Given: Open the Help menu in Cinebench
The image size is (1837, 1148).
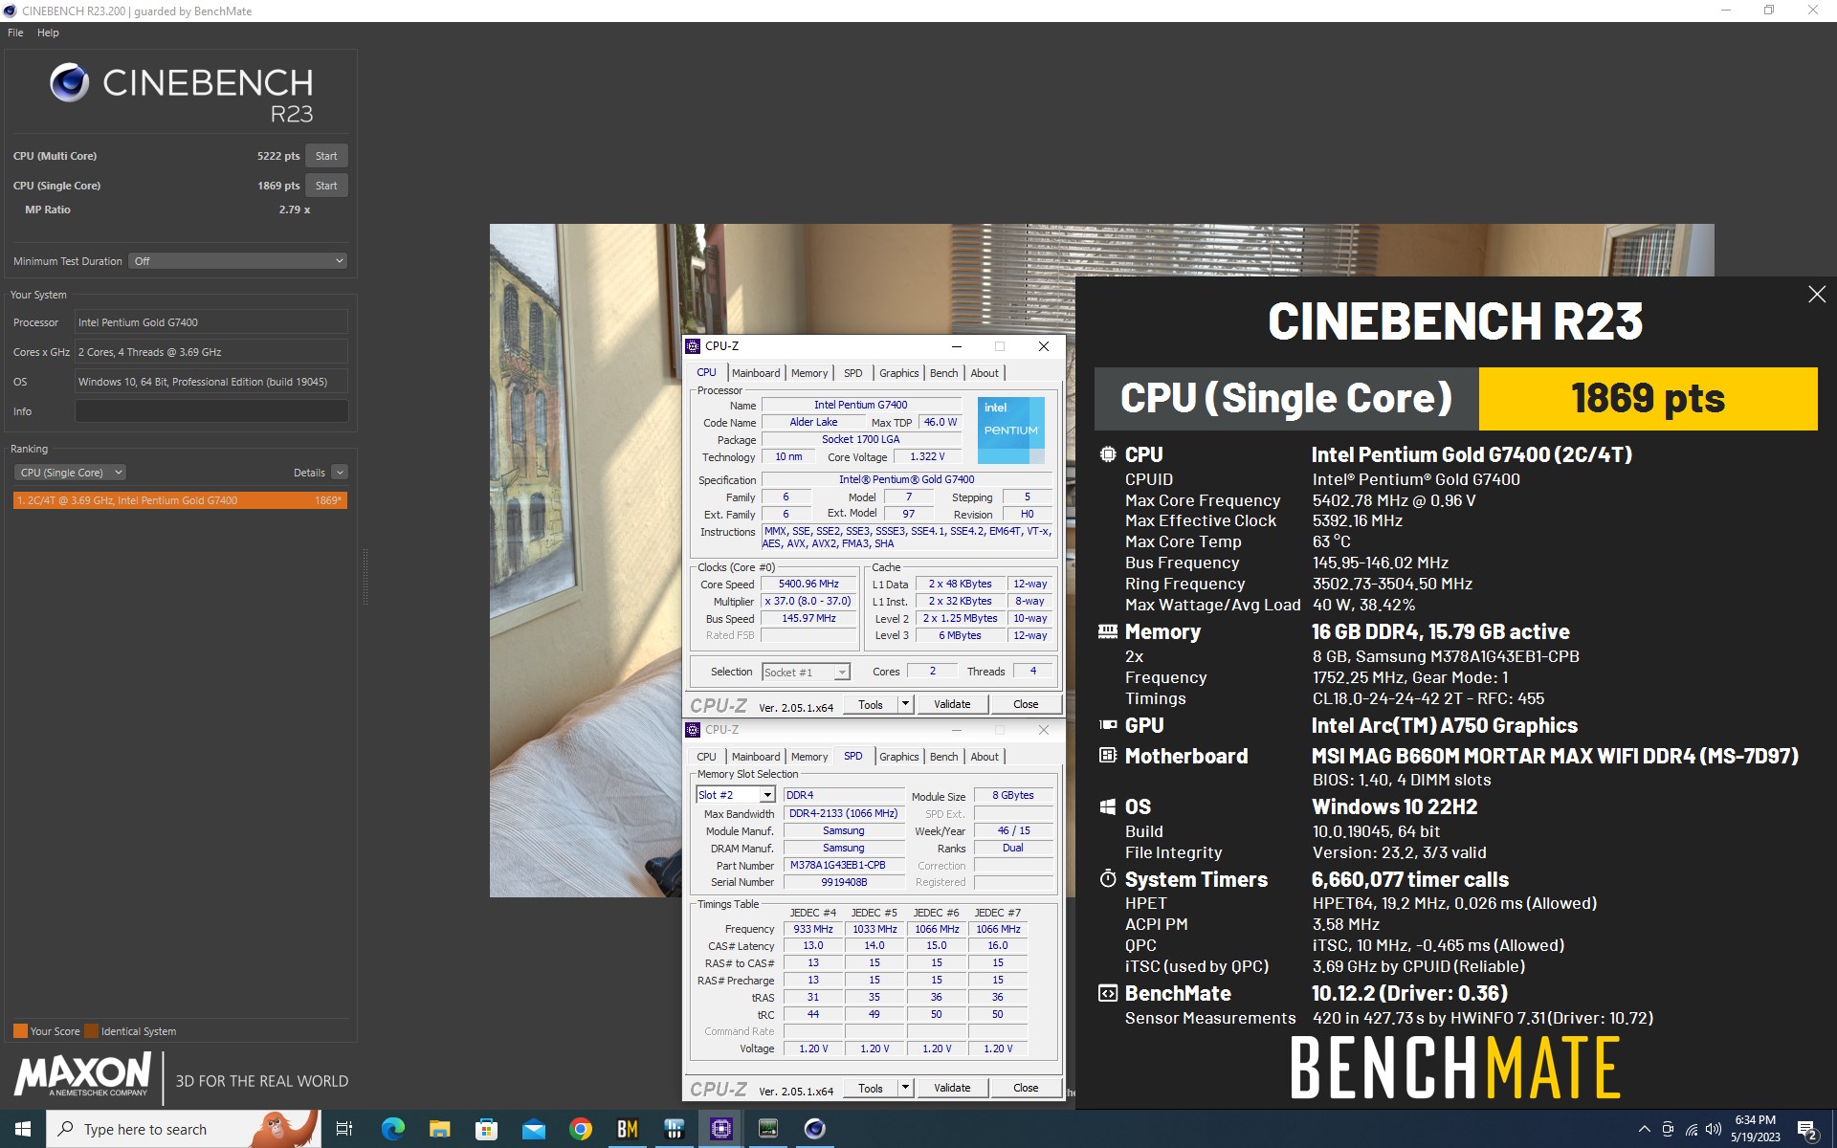Looking at the screenshot, I should tap(48, 33).
